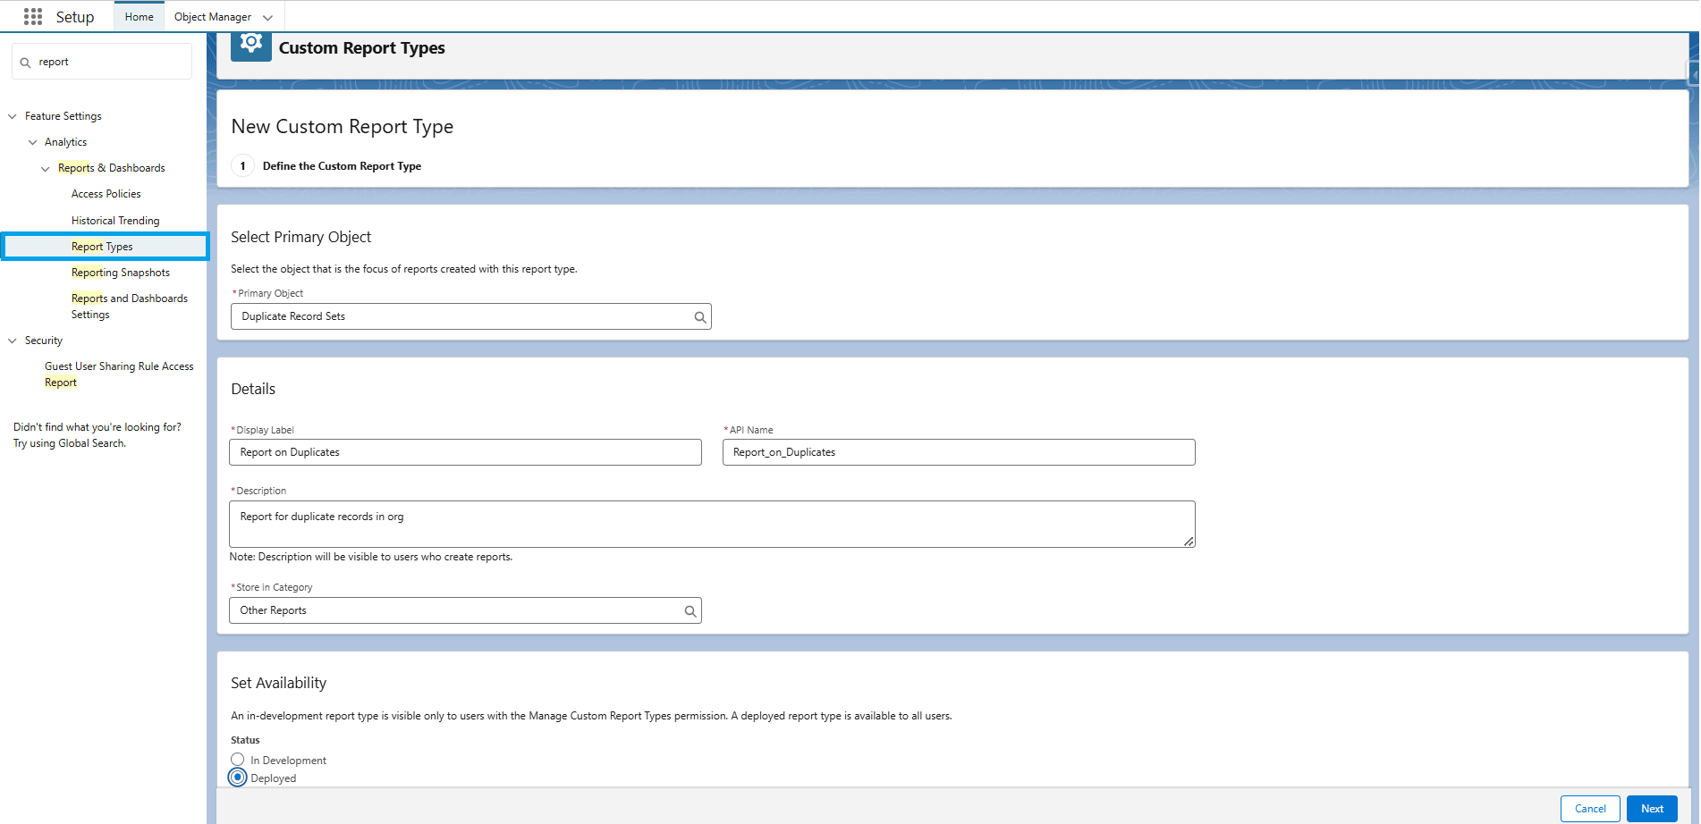
Task: Grab the Description textarea resize handle
Action: pyautogui.click(x=1188, y=541)
